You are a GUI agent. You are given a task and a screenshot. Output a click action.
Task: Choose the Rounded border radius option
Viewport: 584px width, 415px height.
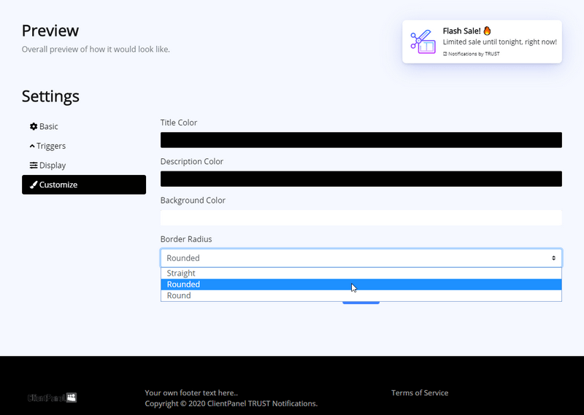(361, 284)
